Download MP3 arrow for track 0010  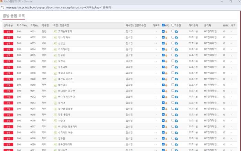[166, 85]
